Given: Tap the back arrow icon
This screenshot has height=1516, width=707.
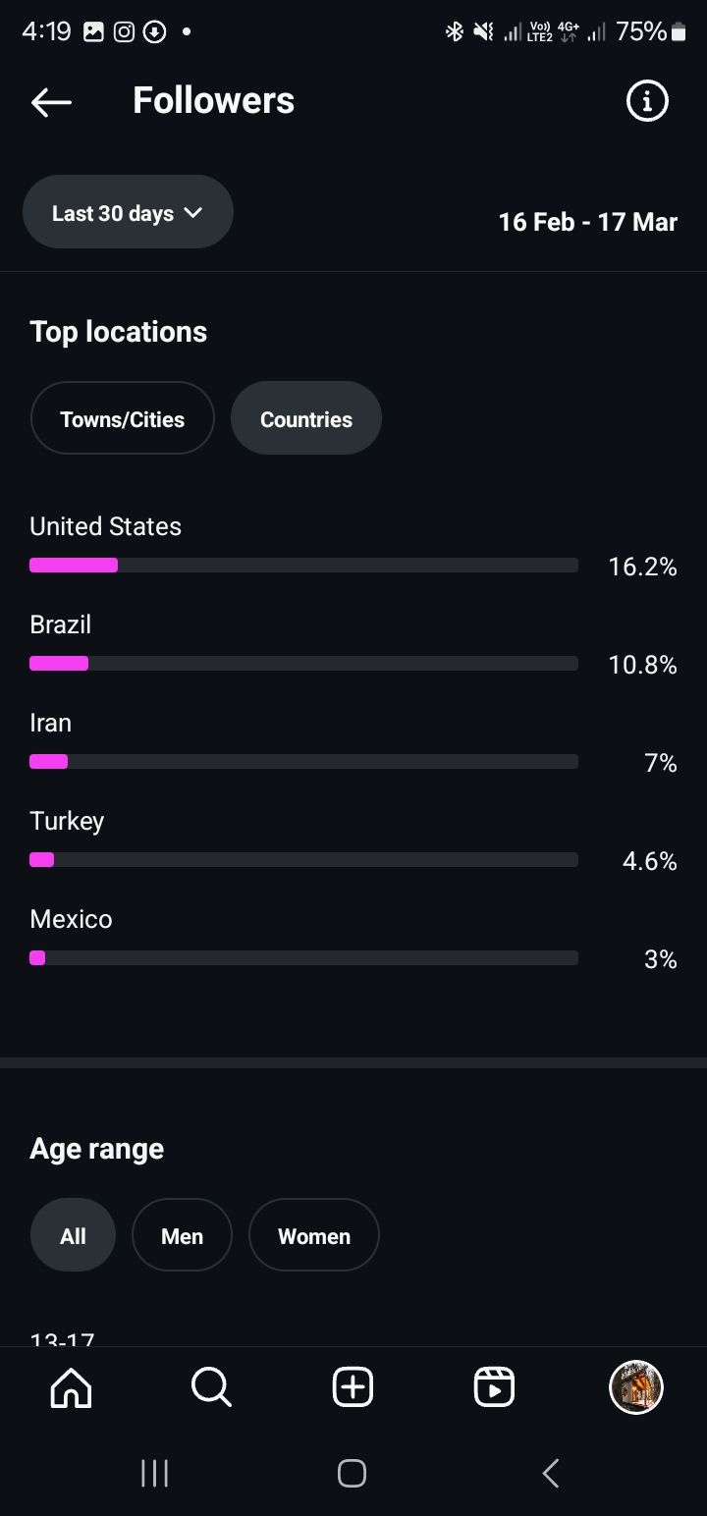Looking at the screenshot, I should [51, 101].
